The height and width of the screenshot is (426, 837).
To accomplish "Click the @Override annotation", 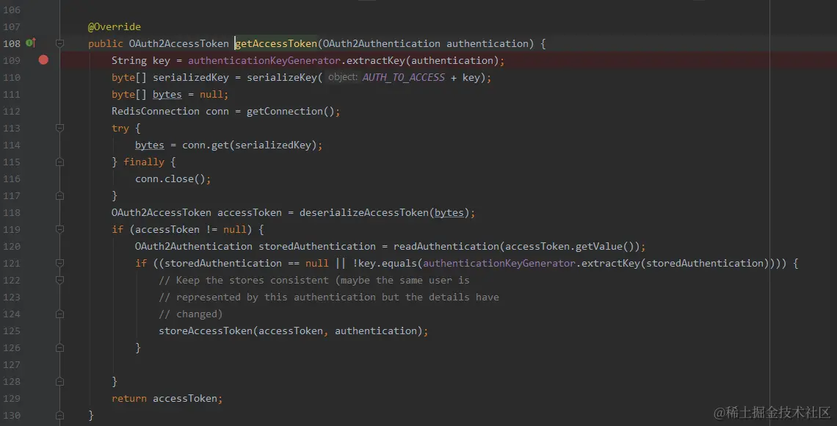I will 115,26.
